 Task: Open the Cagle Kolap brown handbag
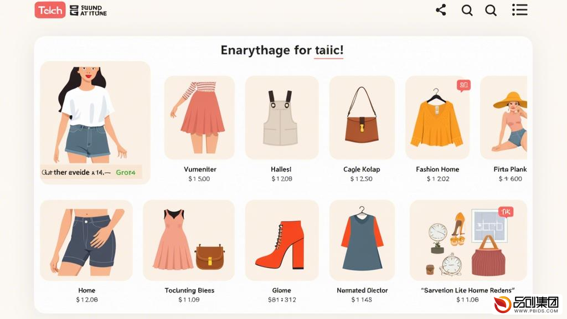click(362, 117)
